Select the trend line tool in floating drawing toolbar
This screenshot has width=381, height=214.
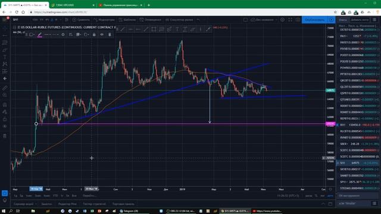tap(123, 29)
